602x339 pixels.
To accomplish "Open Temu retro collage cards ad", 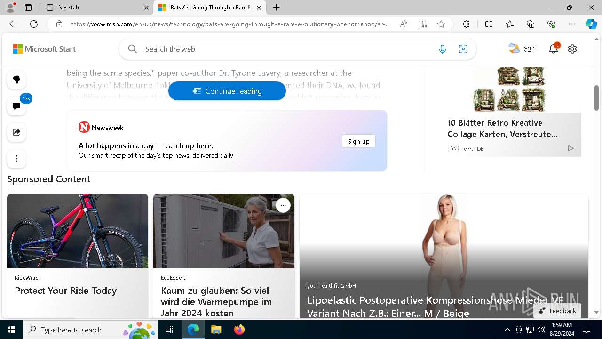I will [509, 89].
